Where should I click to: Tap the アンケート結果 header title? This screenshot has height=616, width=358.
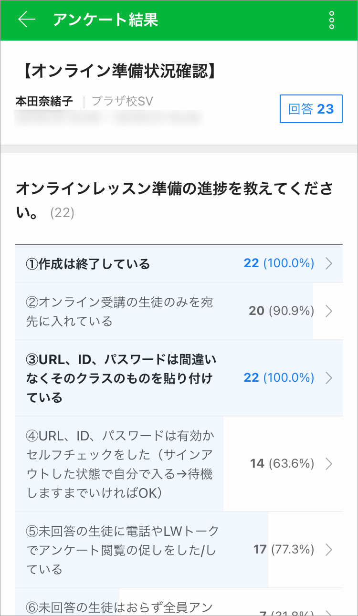pos(105,20)
